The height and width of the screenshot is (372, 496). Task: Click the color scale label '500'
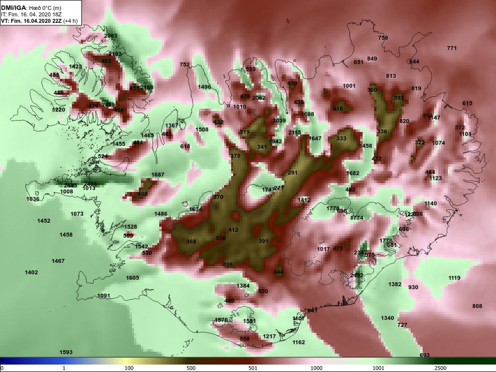191,368
